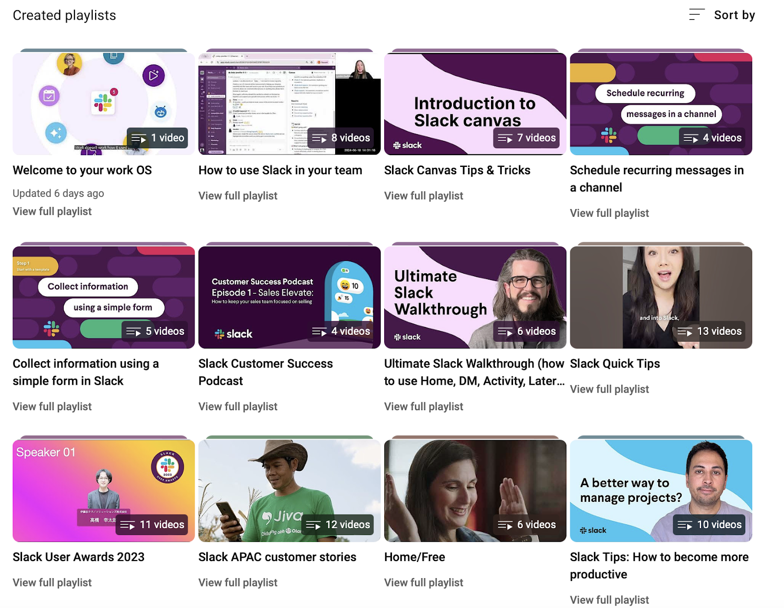This screenshot has width=784, height=608.
Task: View full playlist under Slack Quick Tips
Action: click(609, 389)
